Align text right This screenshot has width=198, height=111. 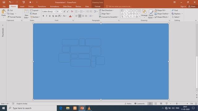[x=83, y=16]
